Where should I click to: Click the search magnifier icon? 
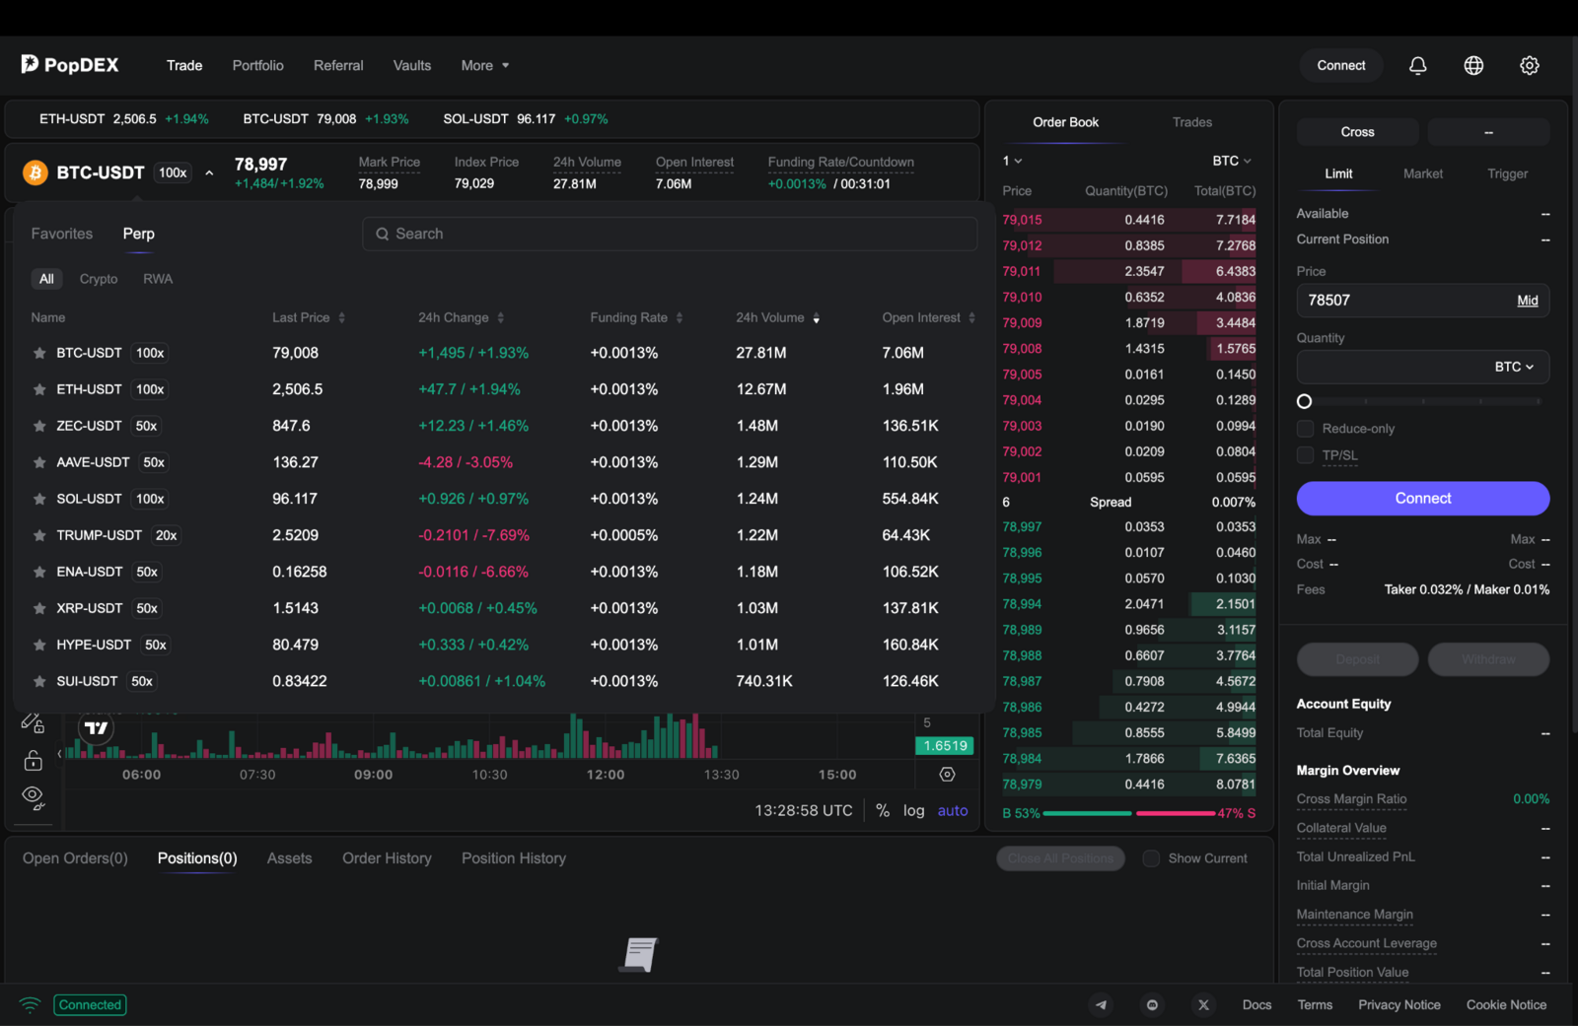[x=382, y=234]
